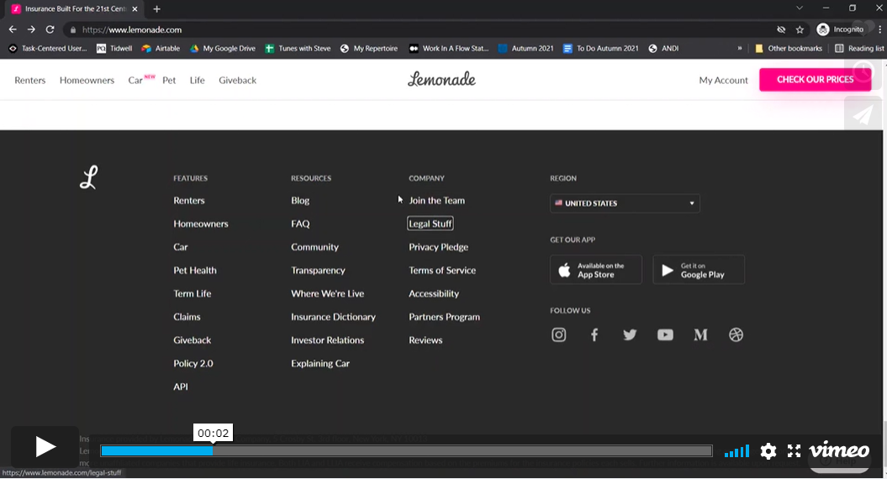Open Giveback in top navigation

[x=238, y=81]
